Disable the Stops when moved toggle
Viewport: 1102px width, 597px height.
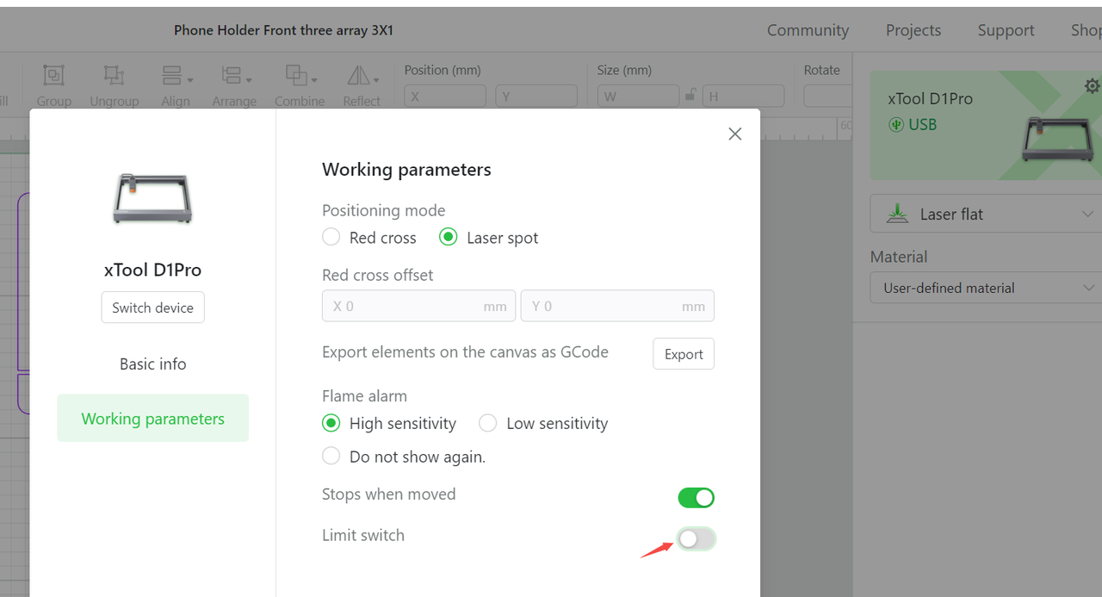[696, 498]
